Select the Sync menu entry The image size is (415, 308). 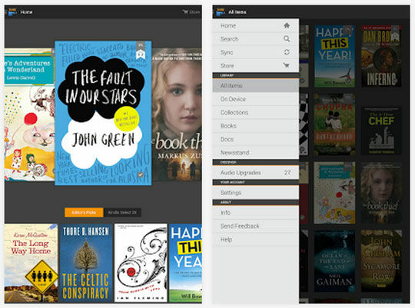(x=256, y=52)
